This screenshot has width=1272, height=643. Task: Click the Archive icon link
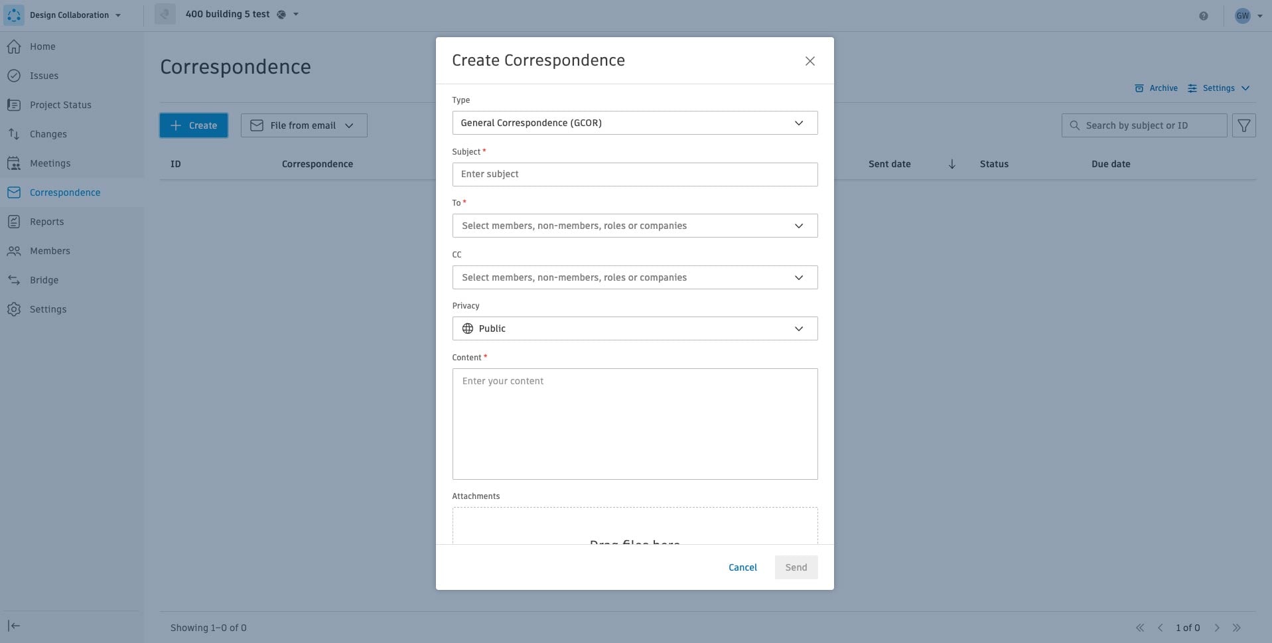(1156, 88)
